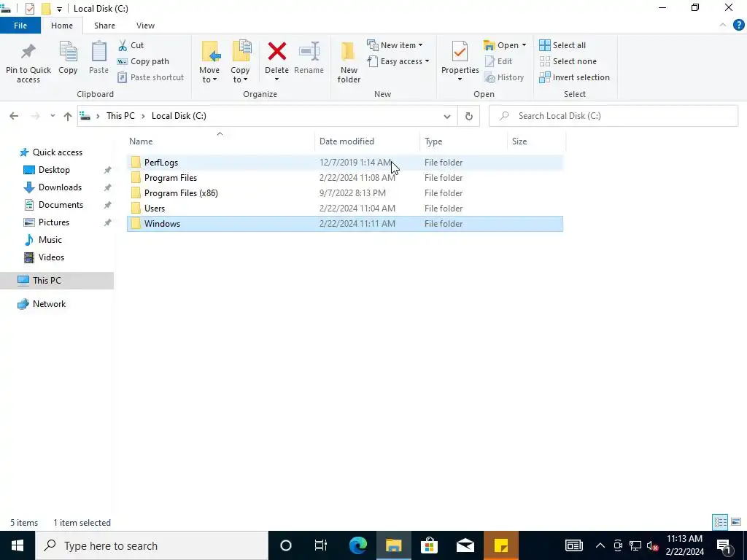Select the PerfLogs folder
747x560 pixels.
(345, 163)
